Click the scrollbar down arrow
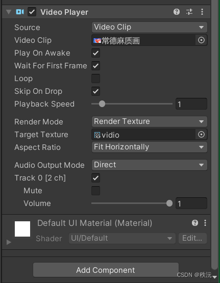 215,277
